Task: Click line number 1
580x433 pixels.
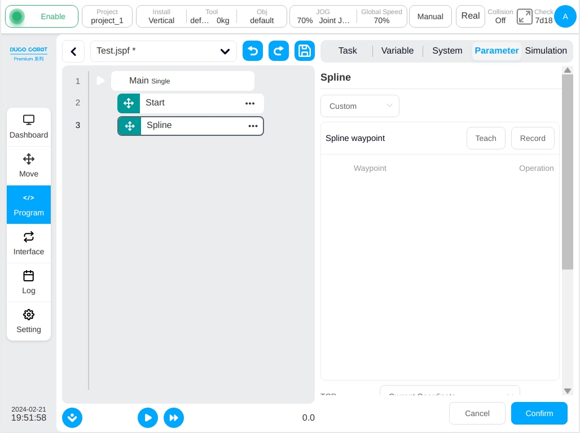Action: (78, 81)
